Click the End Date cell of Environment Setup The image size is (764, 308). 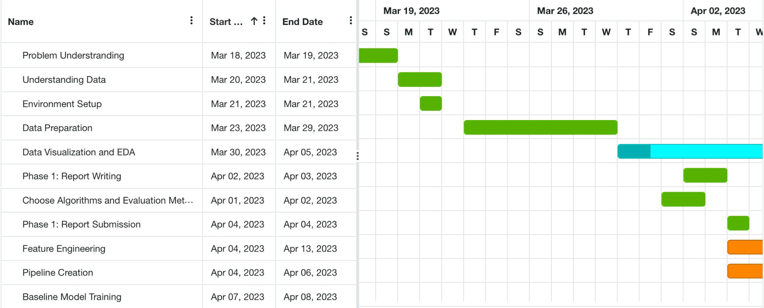311,104
